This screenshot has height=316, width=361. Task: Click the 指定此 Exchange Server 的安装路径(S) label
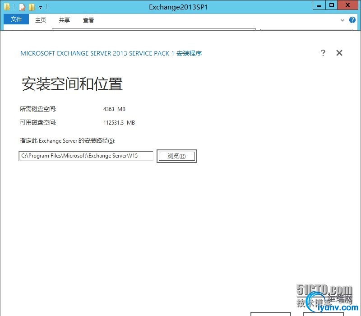point(67,140)
